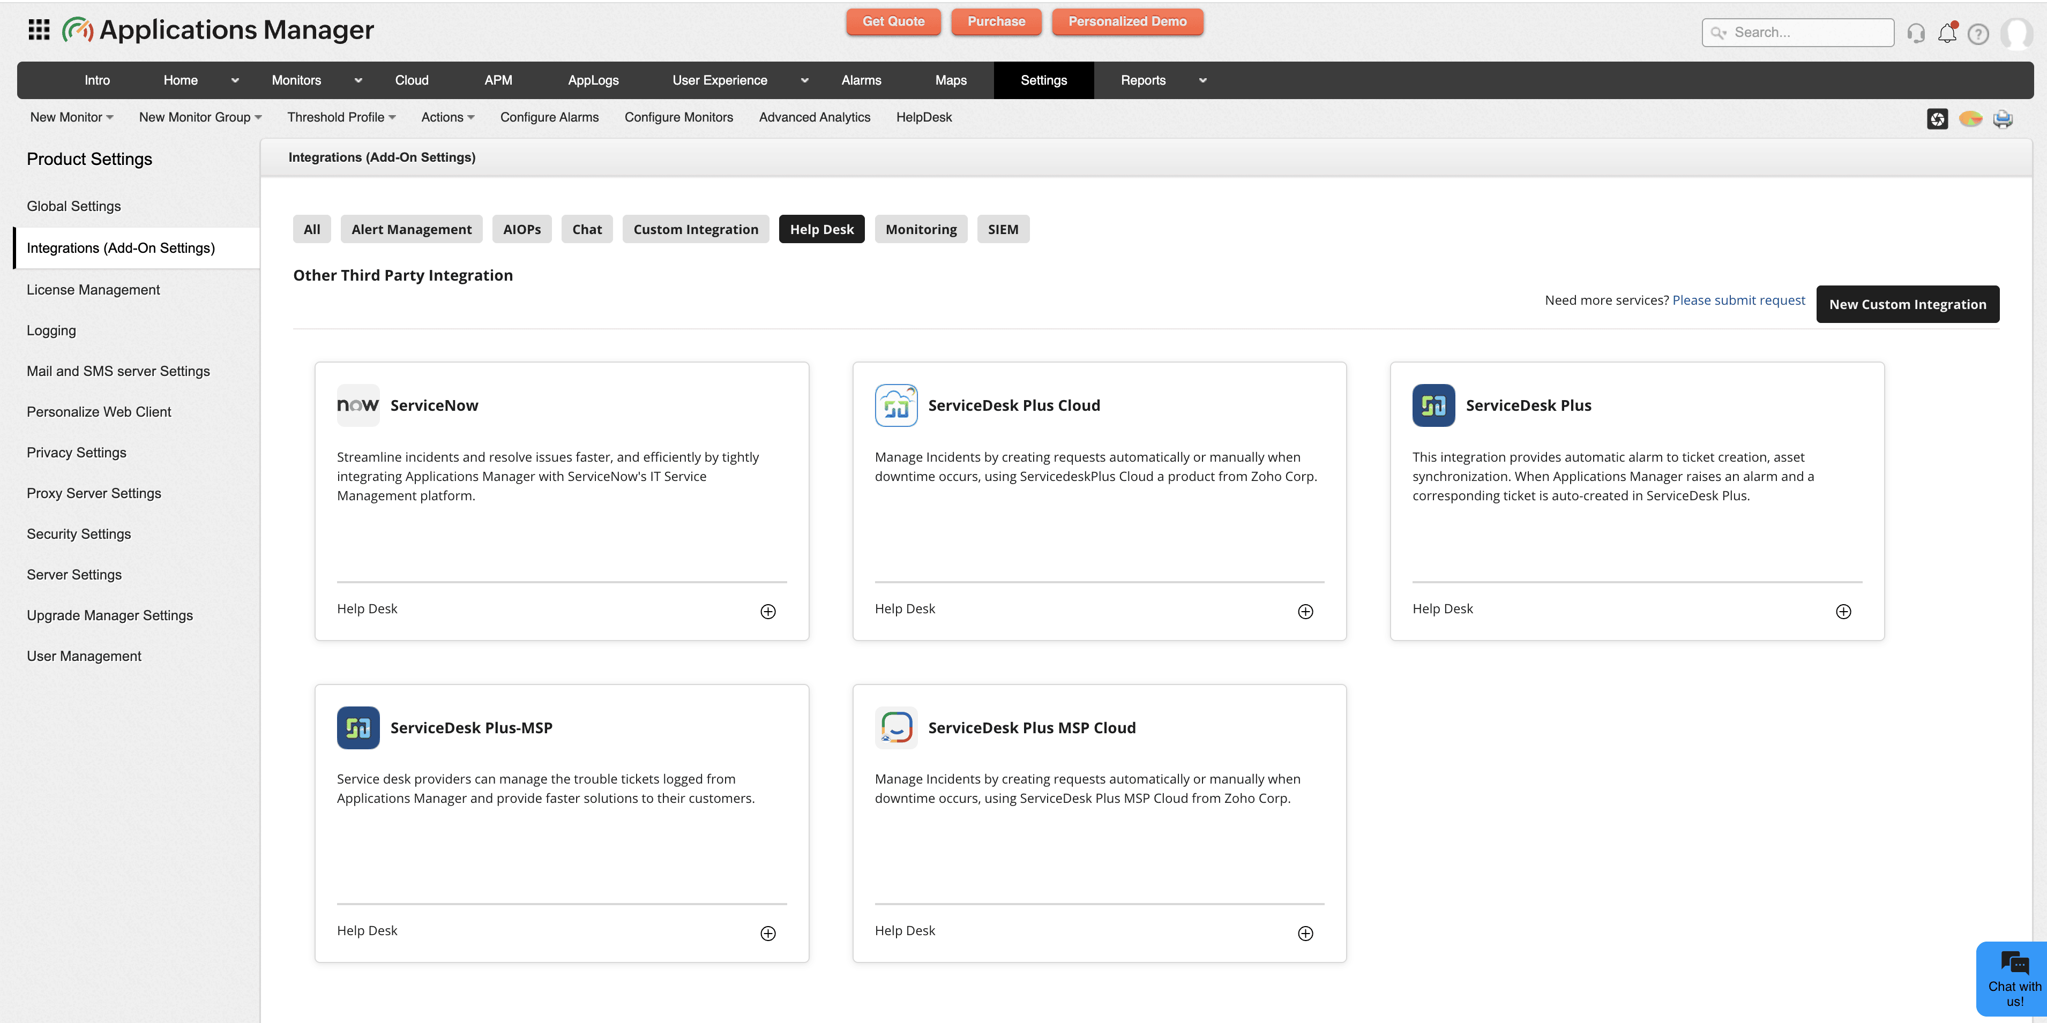2047x1023 pixels.
Task: Follow the Please submit request link
Action: click(x=1739, y=300)
